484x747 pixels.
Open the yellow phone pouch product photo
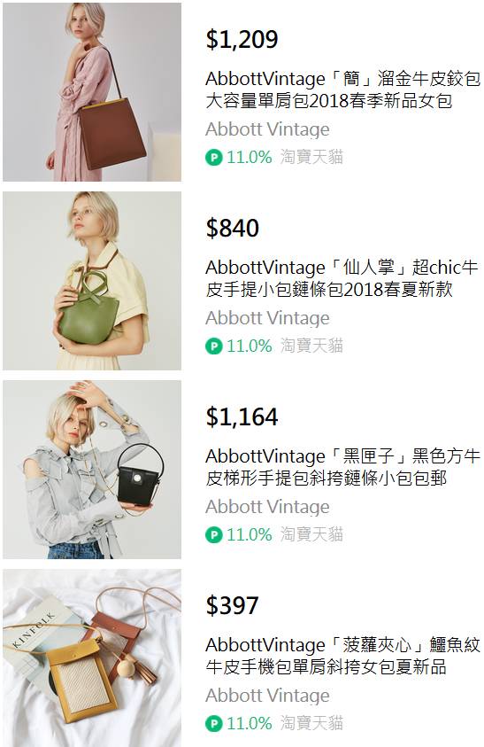pos(92,658)
